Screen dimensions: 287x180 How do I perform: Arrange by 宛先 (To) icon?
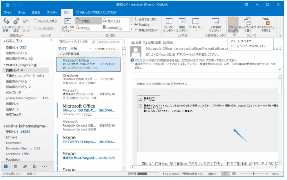coord(78,27)
